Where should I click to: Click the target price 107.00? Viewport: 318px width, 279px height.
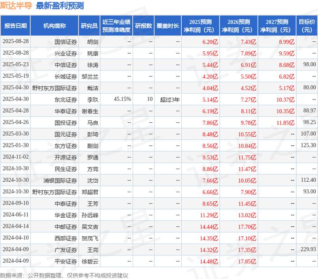308,134
